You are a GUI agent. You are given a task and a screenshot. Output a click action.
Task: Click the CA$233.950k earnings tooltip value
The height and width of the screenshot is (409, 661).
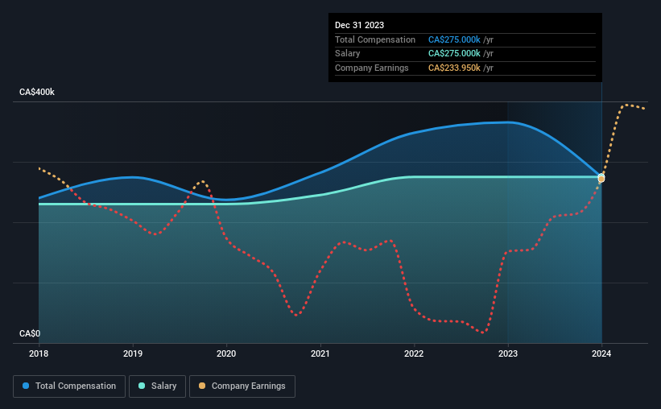[454, 68]
